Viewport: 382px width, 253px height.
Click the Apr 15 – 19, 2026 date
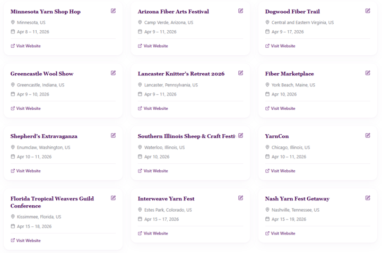[289, 219]
